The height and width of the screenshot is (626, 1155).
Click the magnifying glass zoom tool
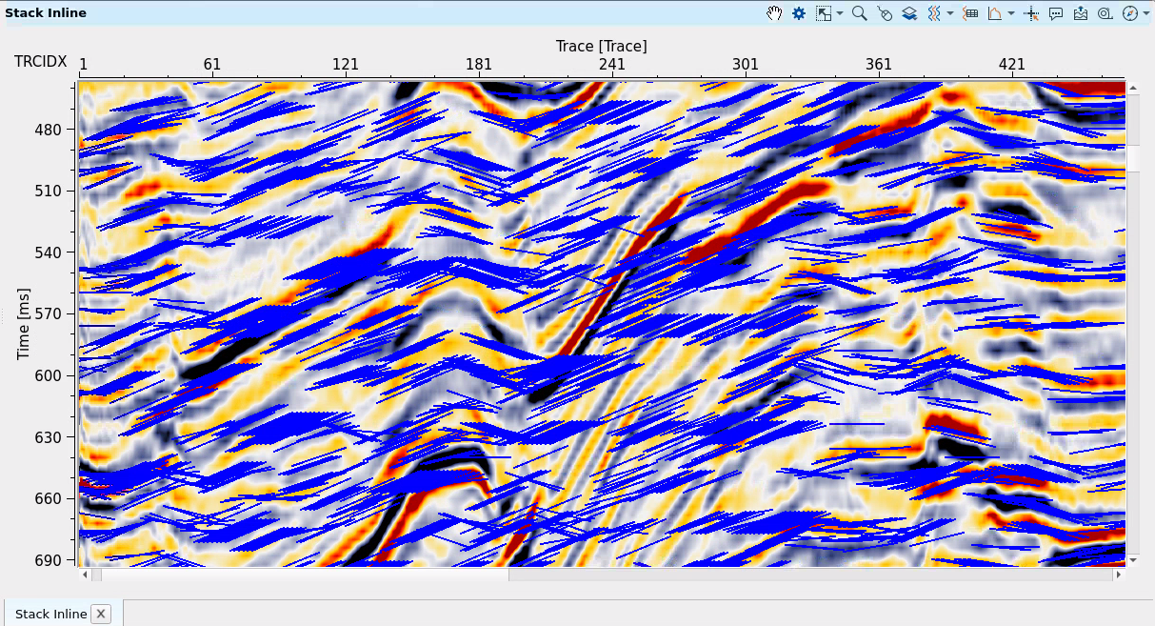859,13
